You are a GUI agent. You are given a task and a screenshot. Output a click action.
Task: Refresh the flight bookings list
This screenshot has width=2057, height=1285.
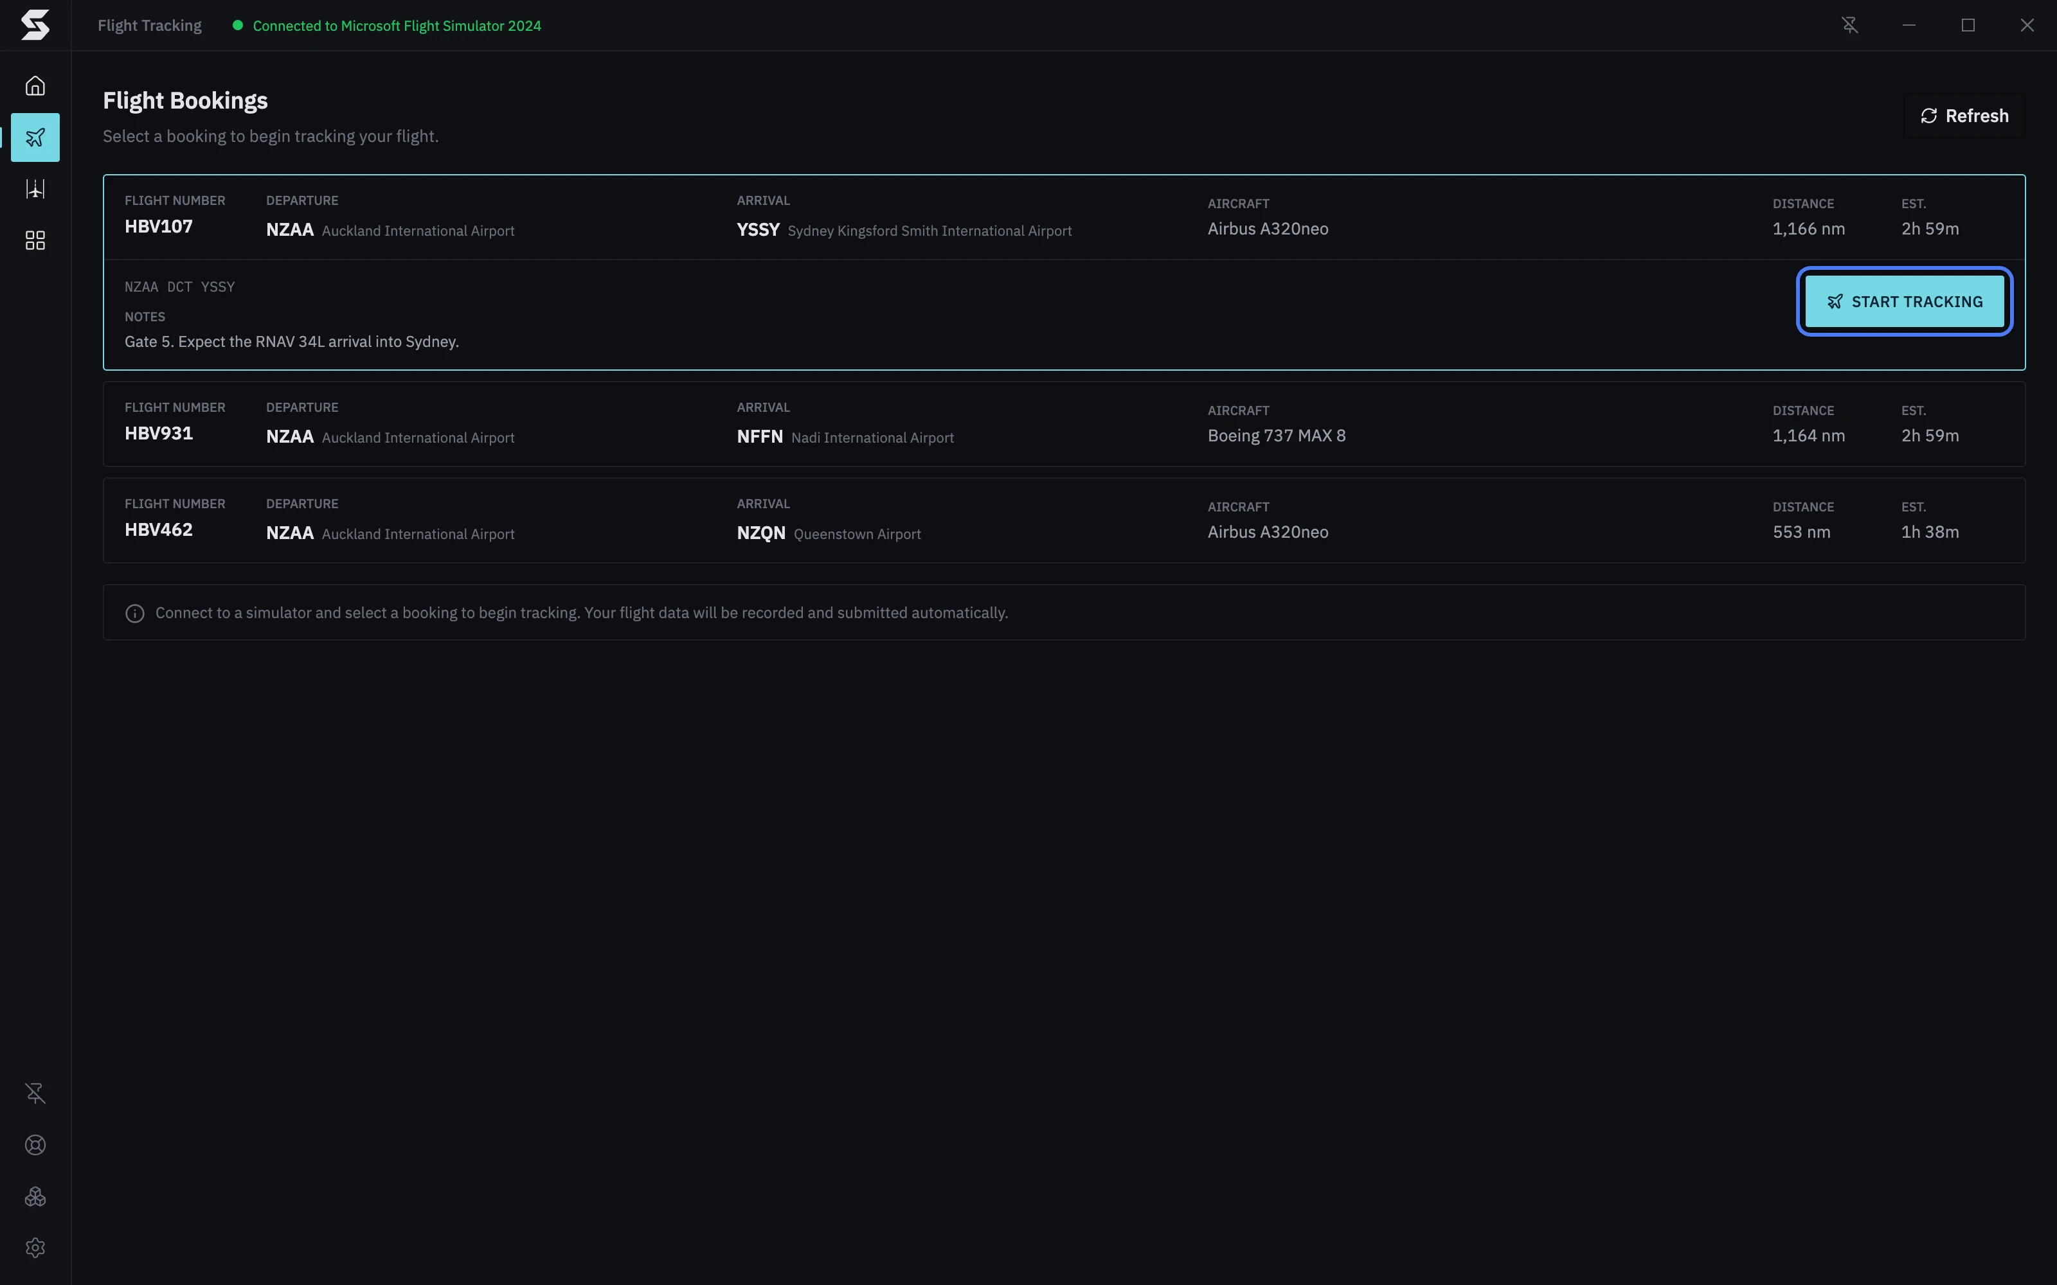[x=1964, y=116]
